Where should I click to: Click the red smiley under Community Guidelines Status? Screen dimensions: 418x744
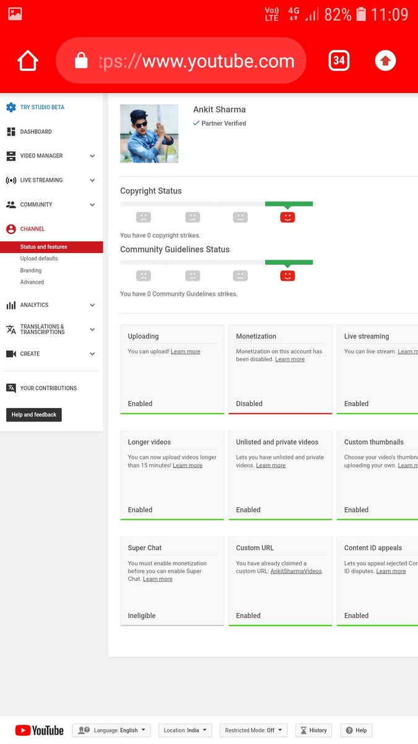pyautogui.click(x=287, y=275)
